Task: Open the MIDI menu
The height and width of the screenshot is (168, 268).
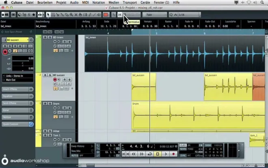Action: tap(85, 2)
